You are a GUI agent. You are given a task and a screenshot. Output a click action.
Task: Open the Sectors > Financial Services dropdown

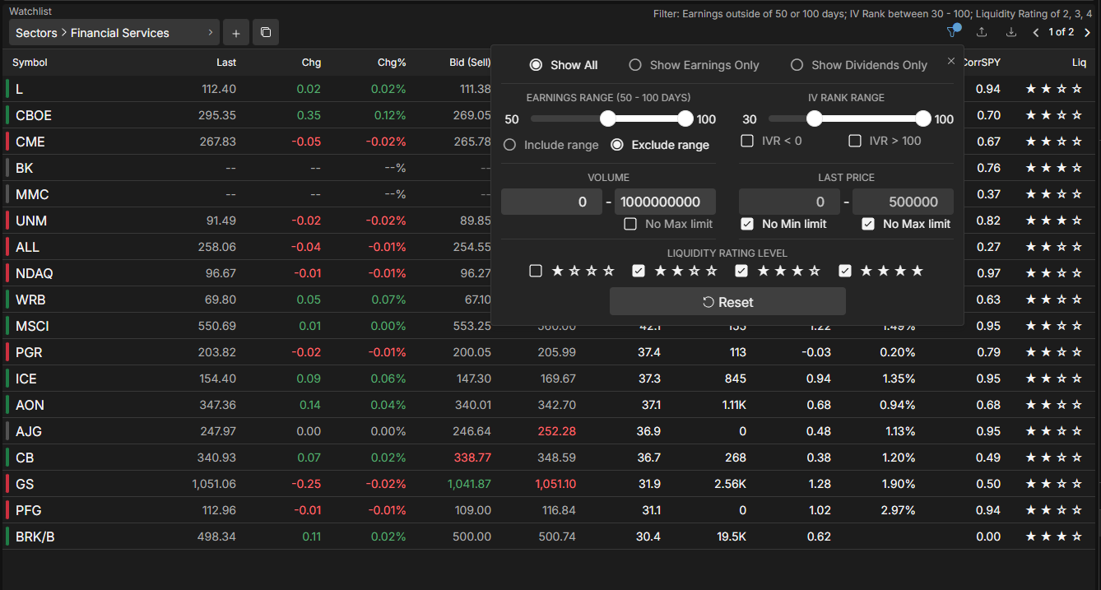click(x=114, y=33)
